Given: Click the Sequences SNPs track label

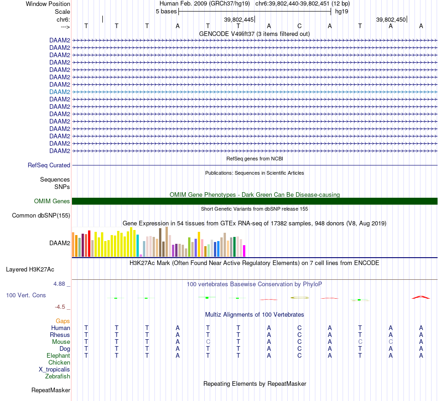Looking at the screenshot, I should (55, 183).
